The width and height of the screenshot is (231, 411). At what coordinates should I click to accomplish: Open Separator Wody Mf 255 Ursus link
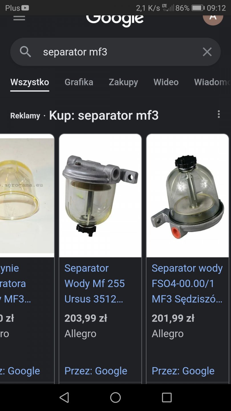click(x=95, y=283)
